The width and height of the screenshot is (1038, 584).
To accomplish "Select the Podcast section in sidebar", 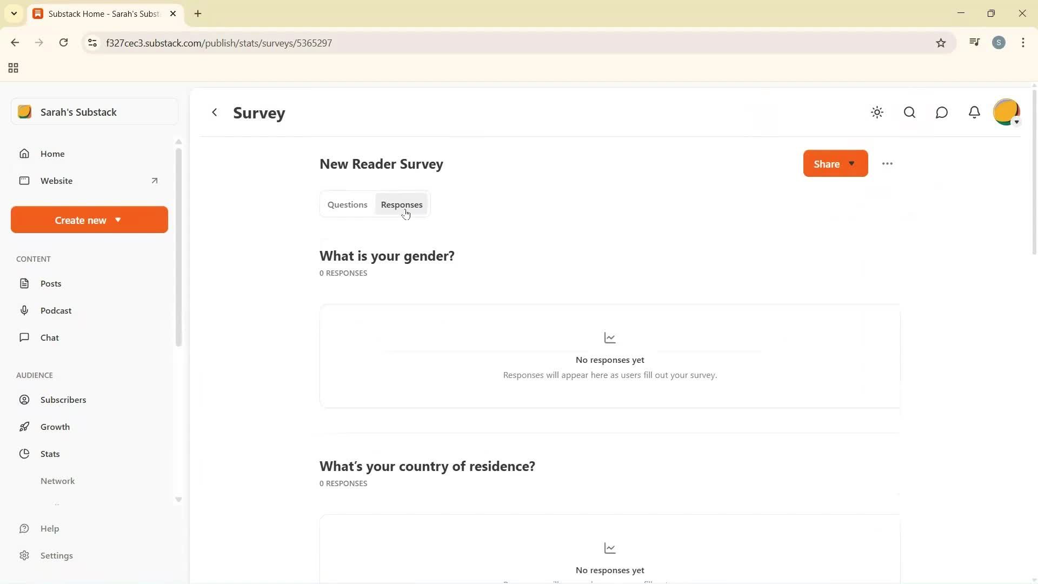I will tap(55, 310).
